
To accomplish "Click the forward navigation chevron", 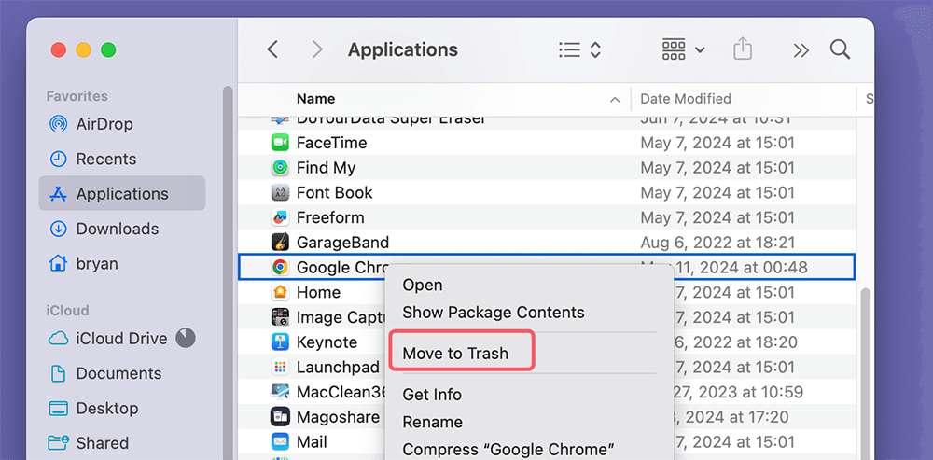I will tap(318, 49).
